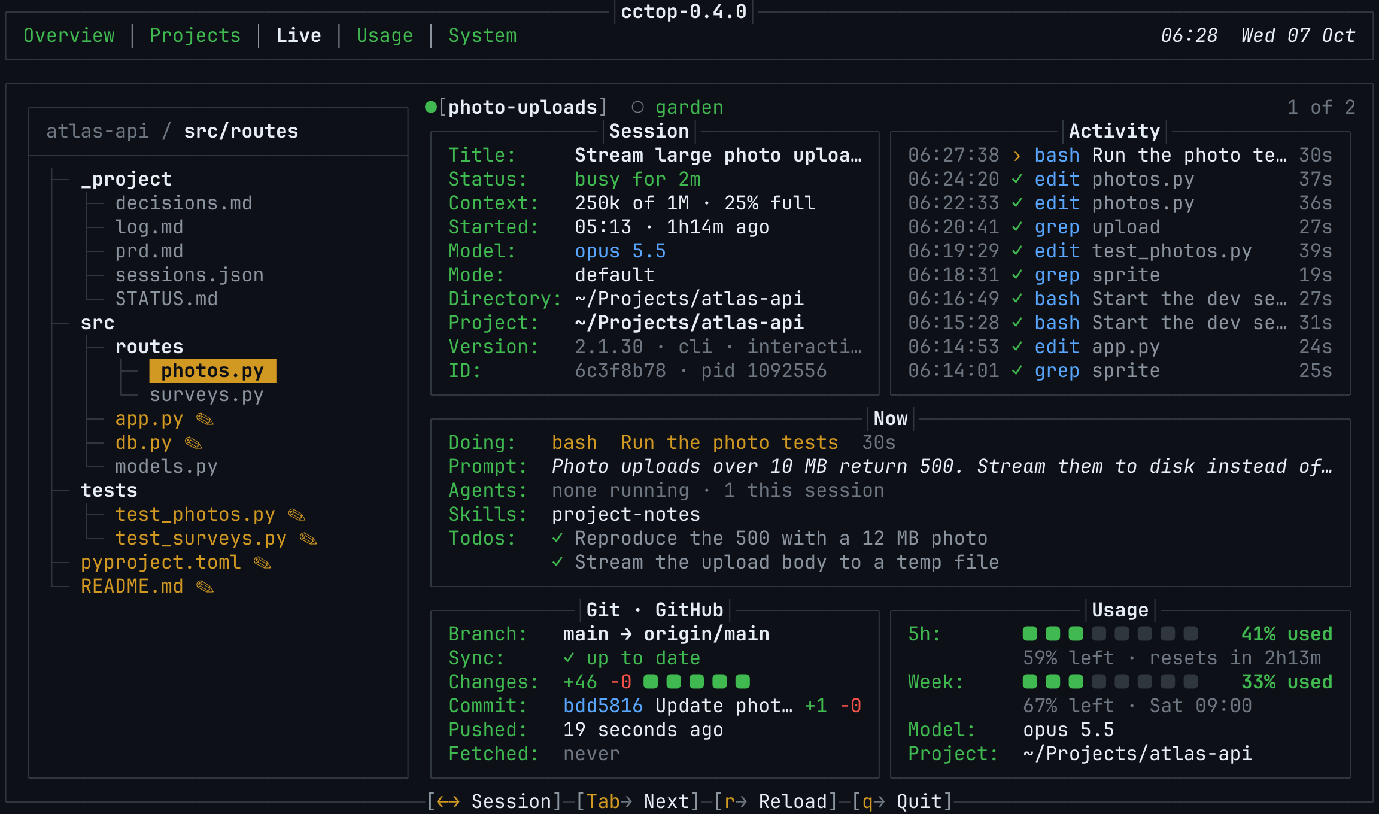Click the running arrow on 06:27:38 bash row
Screen dimensions: 1379x814
(x=1017, y=156)
